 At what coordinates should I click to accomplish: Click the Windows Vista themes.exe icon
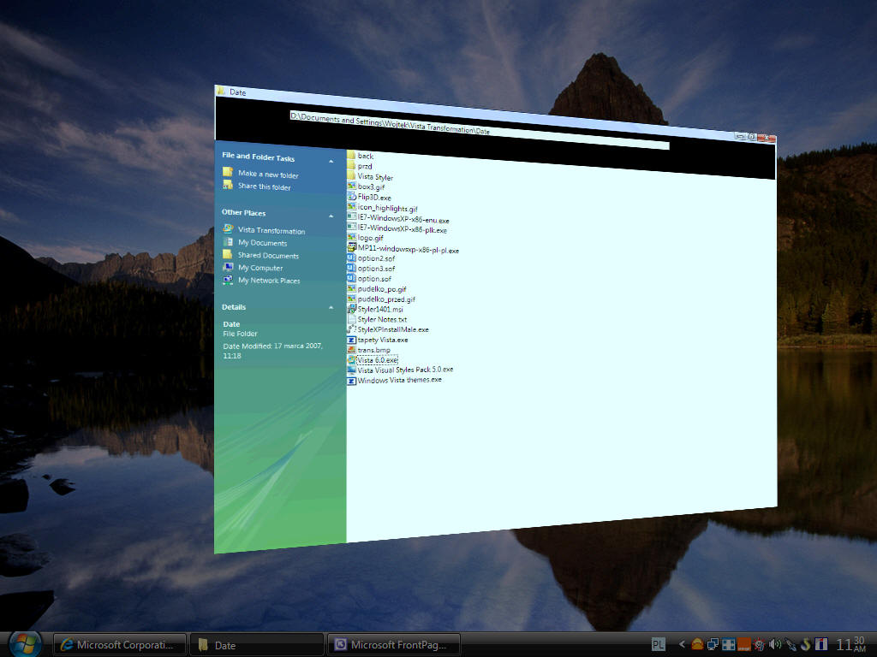tap(351, 381)
